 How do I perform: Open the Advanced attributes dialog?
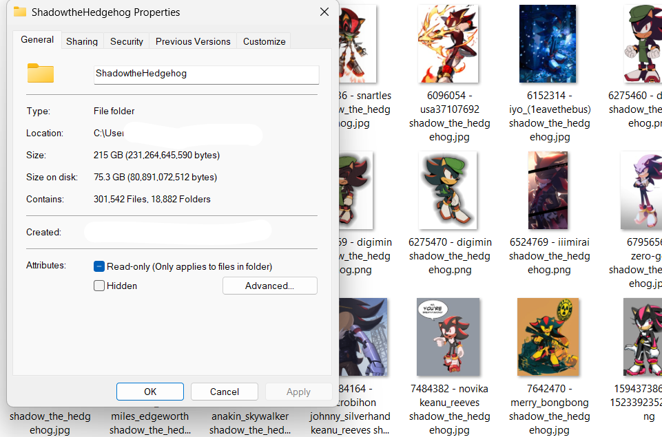tap(270, 286)
